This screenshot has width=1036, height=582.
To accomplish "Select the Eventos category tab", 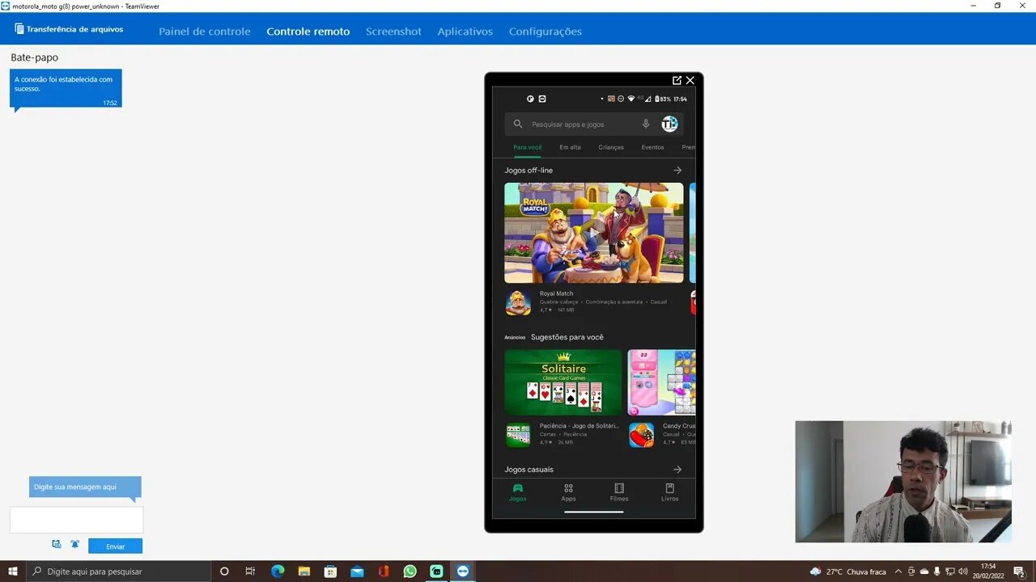I will 652,147.
